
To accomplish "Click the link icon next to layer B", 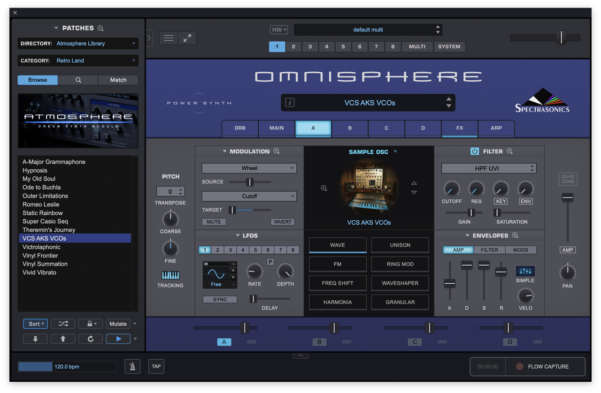I will 347,342.
